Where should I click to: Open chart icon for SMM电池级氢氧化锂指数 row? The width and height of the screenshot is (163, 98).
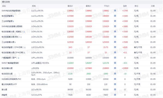pyautogui.click(x=115, y=26)
